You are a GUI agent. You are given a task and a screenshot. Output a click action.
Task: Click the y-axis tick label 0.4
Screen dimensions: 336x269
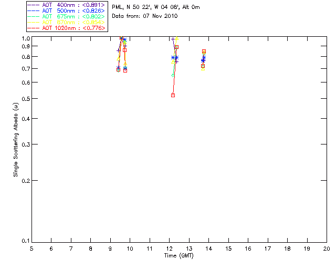pyautogui.click(x=26, y=119)
